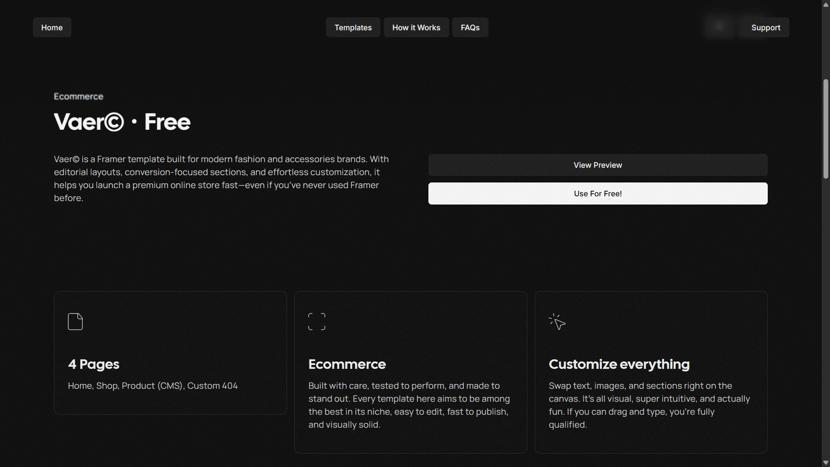Select the Customize everything card heading

(619, 364)
